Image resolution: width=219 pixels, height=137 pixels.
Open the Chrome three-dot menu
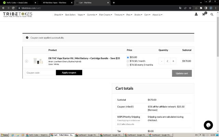[x=216, y=8]
